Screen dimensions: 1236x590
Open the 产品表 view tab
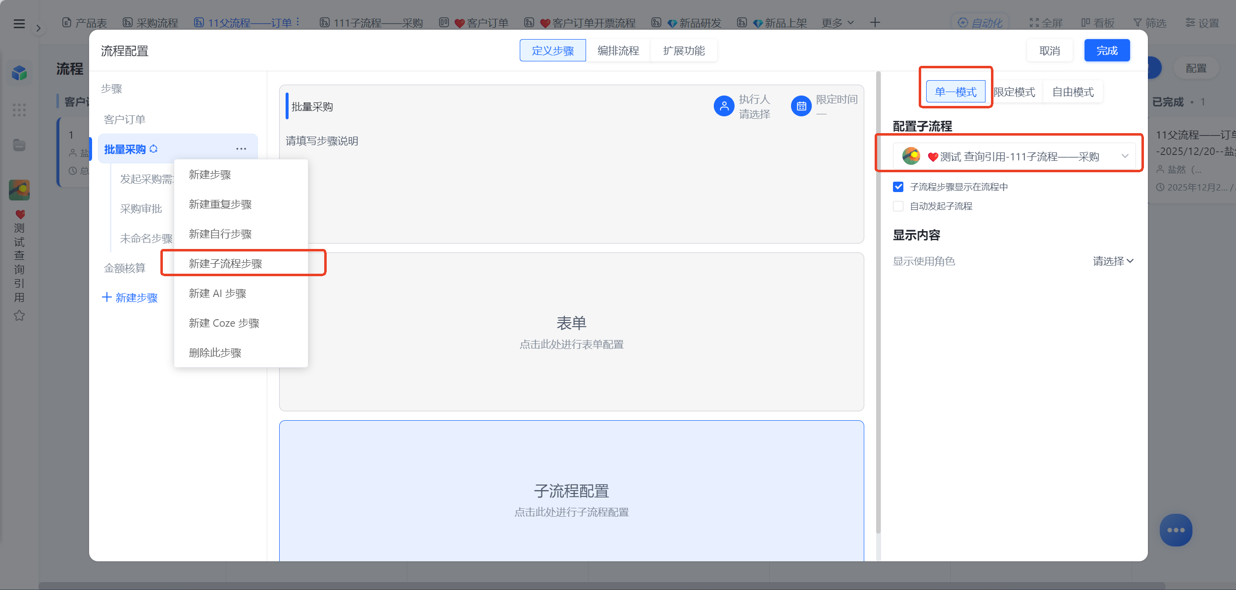pyautogui.click(x=84, y=23)
